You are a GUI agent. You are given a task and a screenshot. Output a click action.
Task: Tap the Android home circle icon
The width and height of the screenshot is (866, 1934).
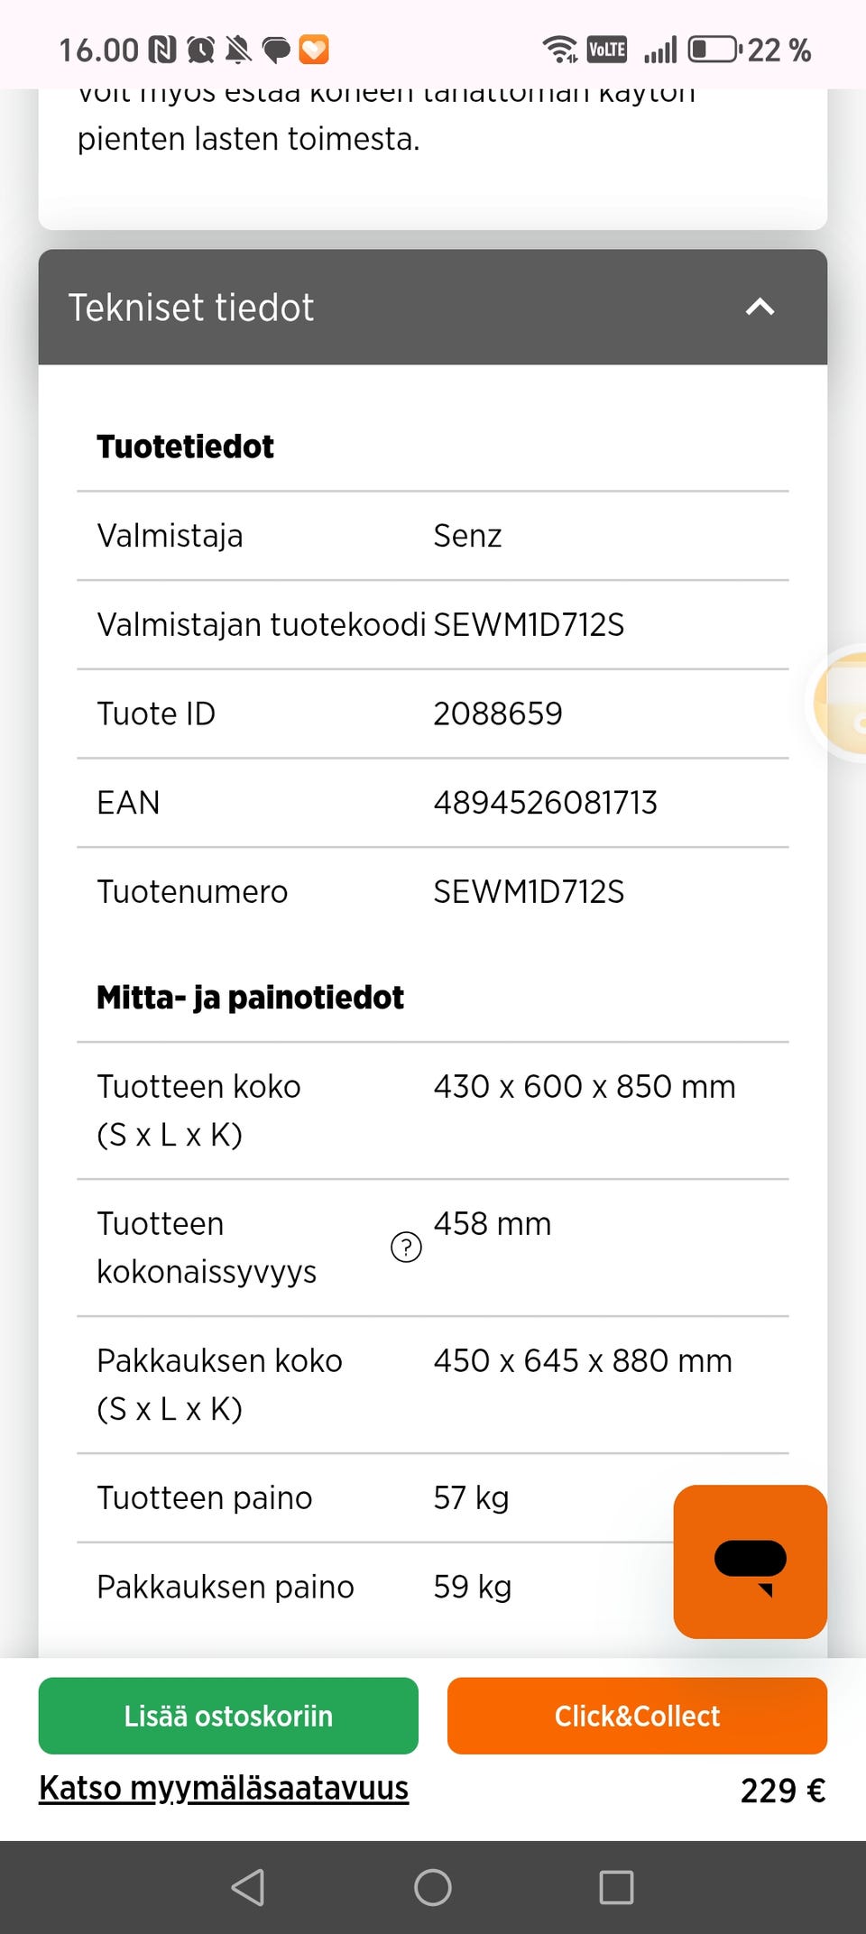(x=433, y=1887)
